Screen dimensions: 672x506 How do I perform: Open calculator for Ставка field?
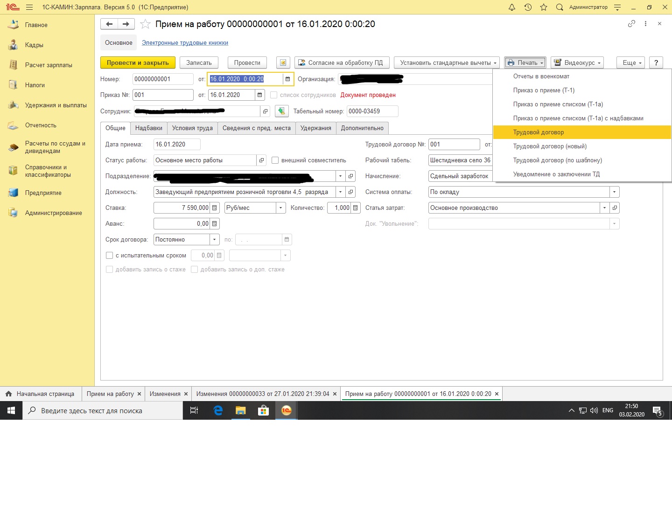pyautogui.click(x=215, y=208)
